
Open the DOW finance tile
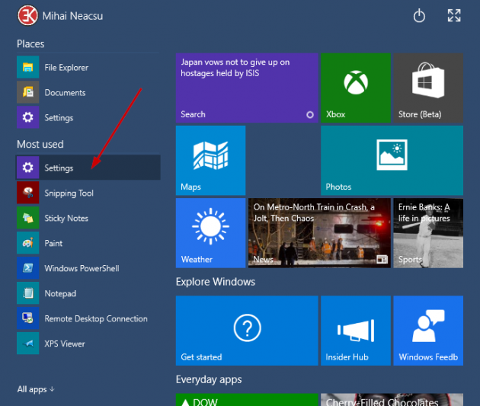247,400
